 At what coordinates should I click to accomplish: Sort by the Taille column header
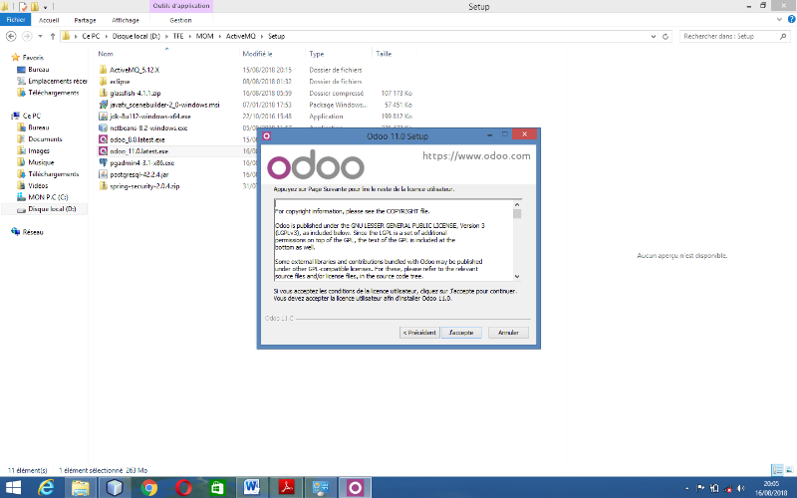click(x=384, y=54)
